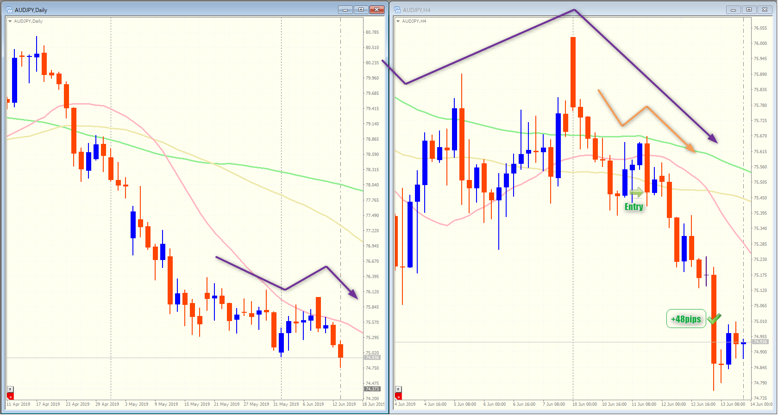The height and width of the screenshot is (415, 778).
Task: Click the green Entry arrow marker
Action: click(636, 192)
